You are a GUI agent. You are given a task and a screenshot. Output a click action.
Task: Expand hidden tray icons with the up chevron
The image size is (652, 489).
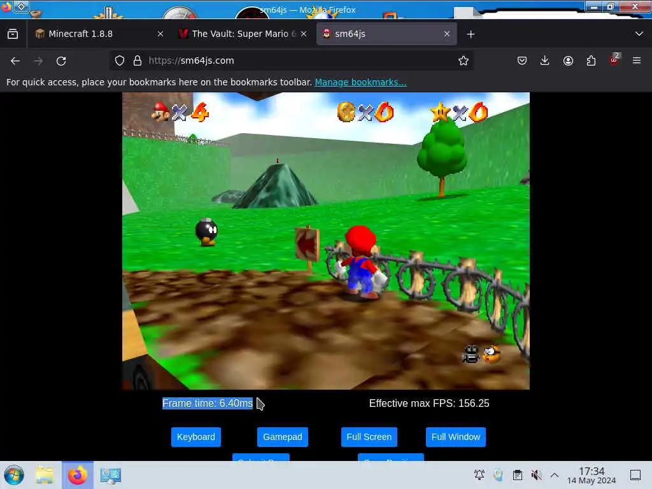click(x=555, y=475)
